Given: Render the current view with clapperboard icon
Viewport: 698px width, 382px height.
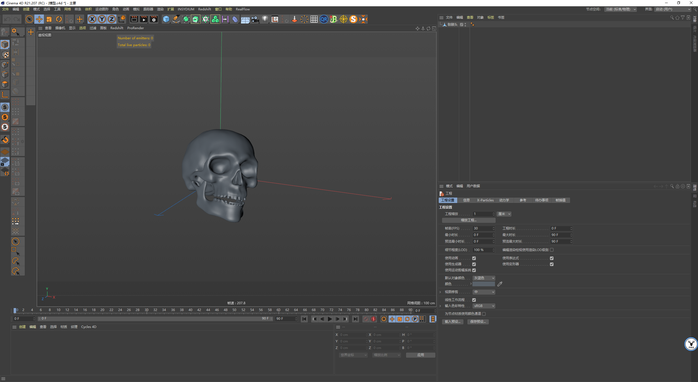Looking at the screenshot, I should coord(134,19).
